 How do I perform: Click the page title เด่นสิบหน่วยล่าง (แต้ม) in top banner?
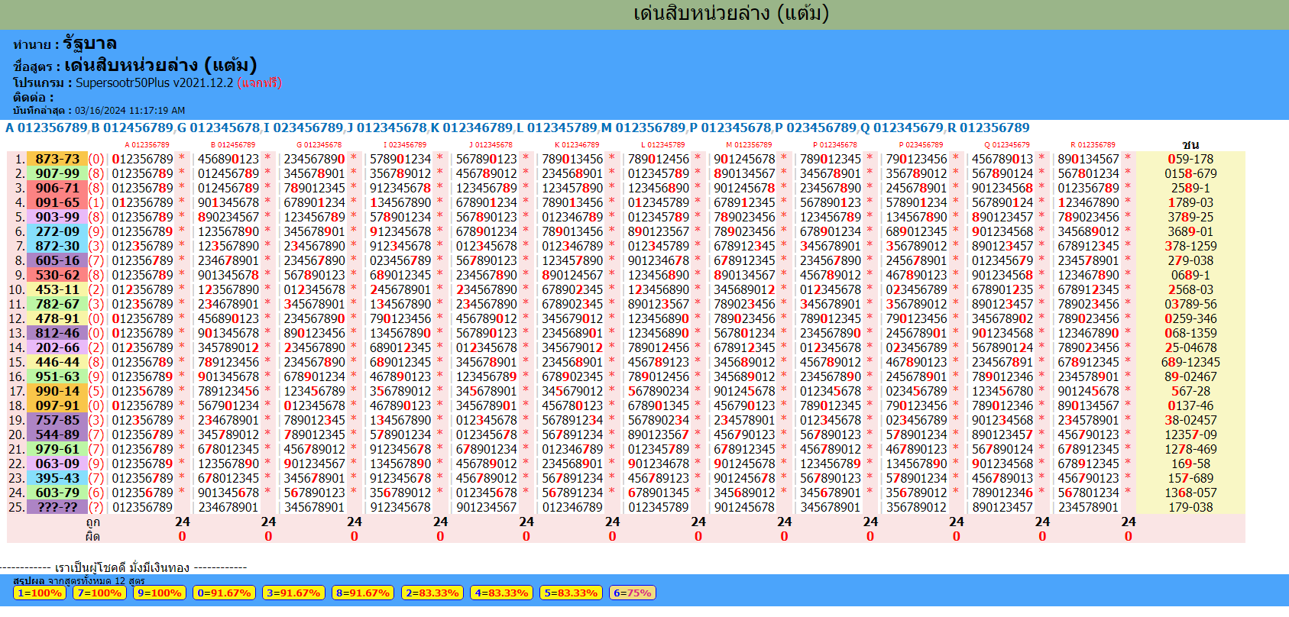click(730, 14)
